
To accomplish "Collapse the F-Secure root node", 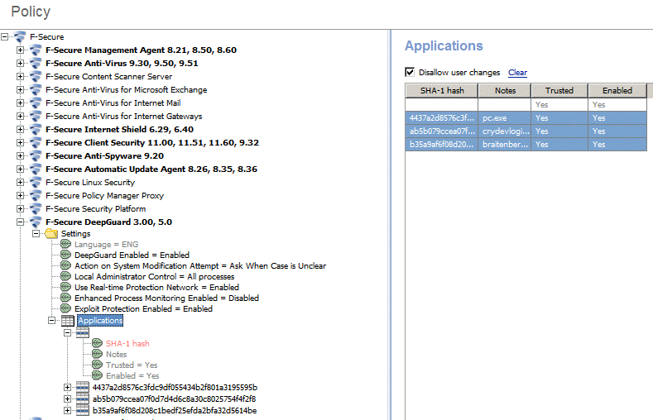I will tap(4, 37).
